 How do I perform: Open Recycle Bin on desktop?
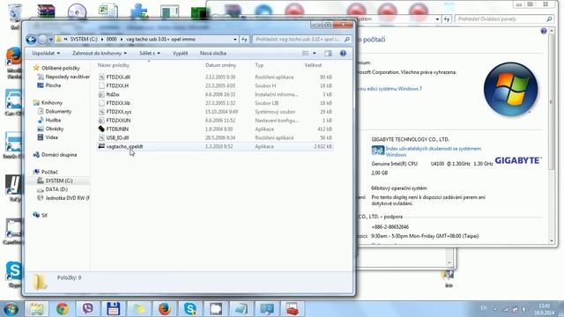tap(15, 16)
